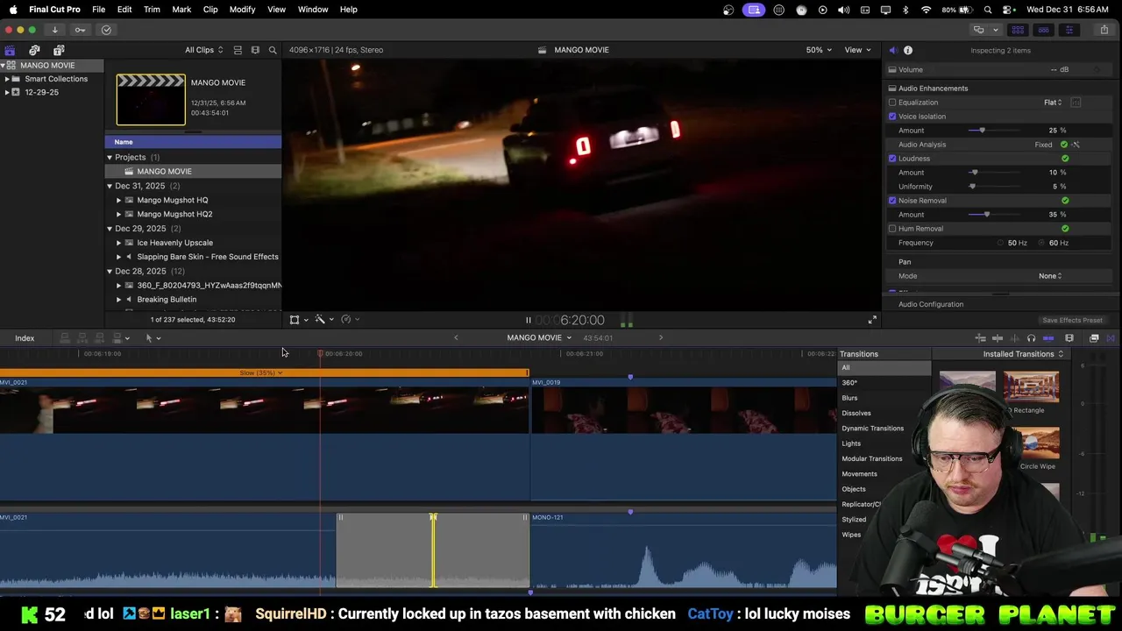Show the Photos and Audio sidebar

[x=34, y=50]
